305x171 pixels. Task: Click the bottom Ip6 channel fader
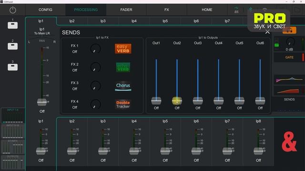[x=196, y=151]
